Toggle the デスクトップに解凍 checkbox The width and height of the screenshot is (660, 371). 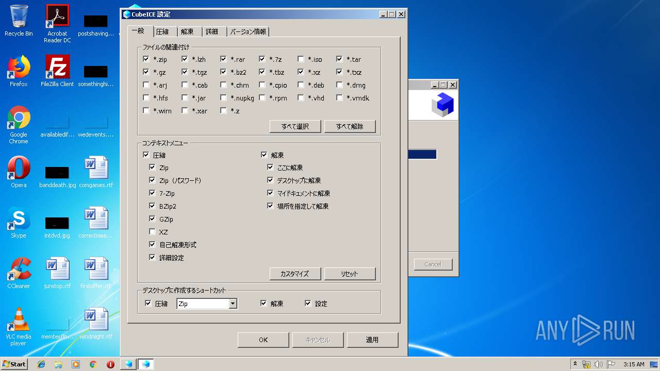270,180
